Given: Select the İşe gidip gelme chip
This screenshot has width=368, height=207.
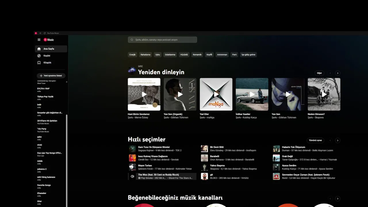Looking at the screenshot, I should (x=248, y=55).
